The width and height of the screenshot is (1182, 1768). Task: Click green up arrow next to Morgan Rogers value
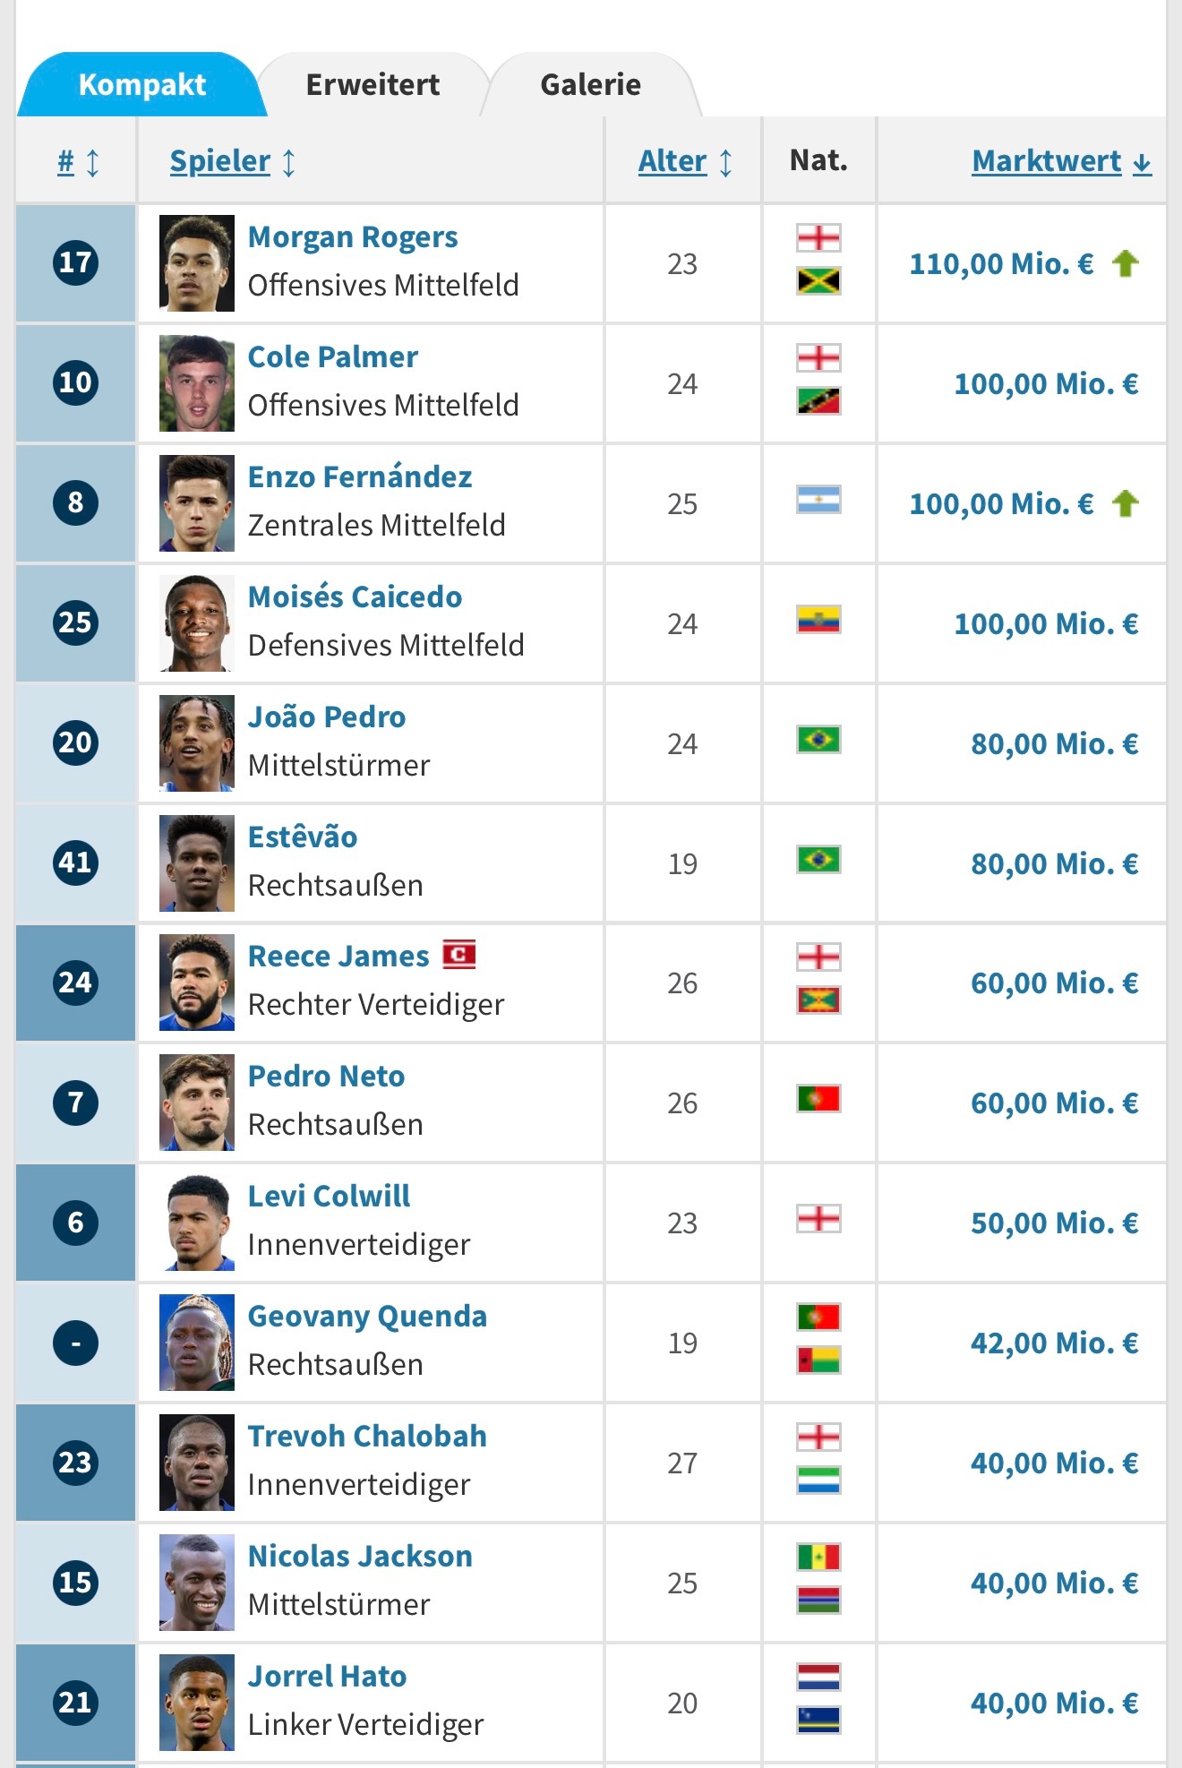coord(1126,263)
